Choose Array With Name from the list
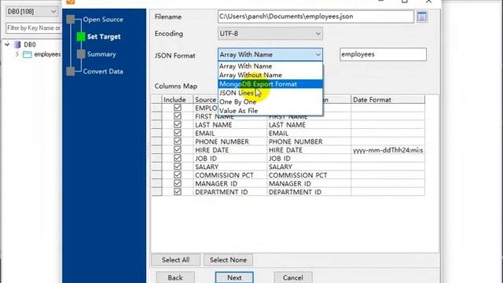The width and height of the screenshot is (503, 283). pyautogui.click(x=270, y=66)
